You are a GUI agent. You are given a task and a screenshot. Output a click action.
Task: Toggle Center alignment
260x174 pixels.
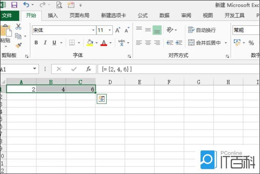[148, 43]
